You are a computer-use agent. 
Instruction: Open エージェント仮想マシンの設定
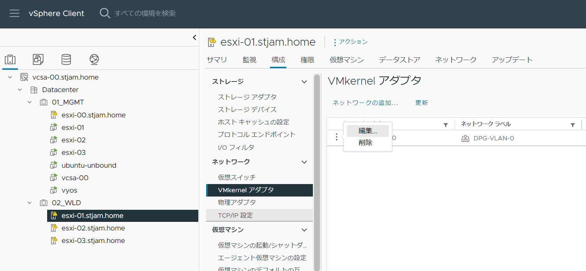262,258
